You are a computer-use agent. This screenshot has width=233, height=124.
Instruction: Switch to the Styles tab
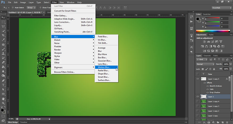pos(211,35)
